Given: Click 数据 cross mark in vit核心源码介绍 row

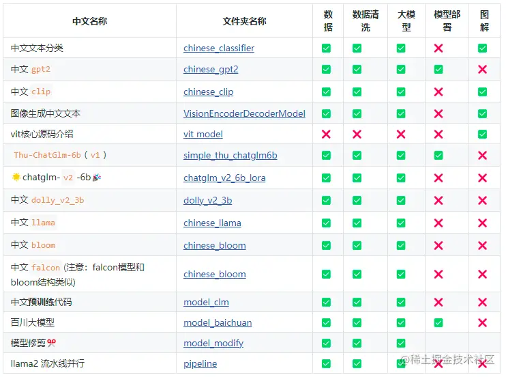Looking at the screenshot, I should point(326,134).
